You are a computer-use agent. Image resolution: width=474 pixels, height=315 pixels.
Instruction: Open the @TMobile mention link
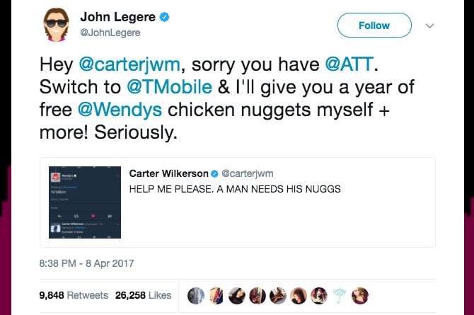point(169,87)
